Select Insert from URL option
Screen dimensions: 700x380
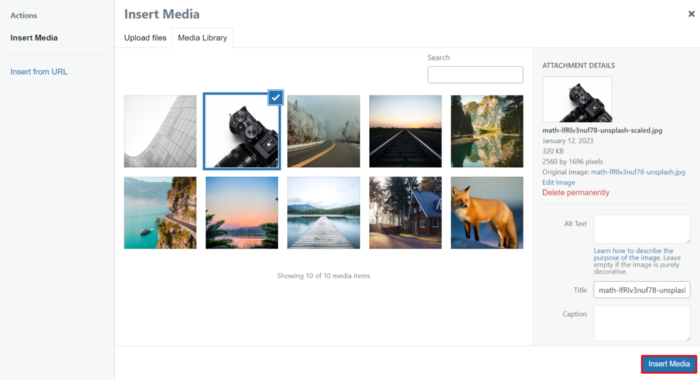pos(39,72)
